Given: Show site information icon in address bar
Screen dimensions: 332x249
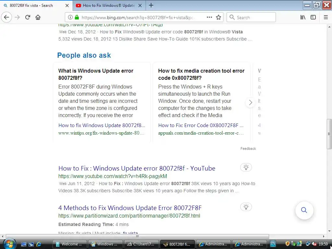Looking at the screenshot, I should 70,18.
